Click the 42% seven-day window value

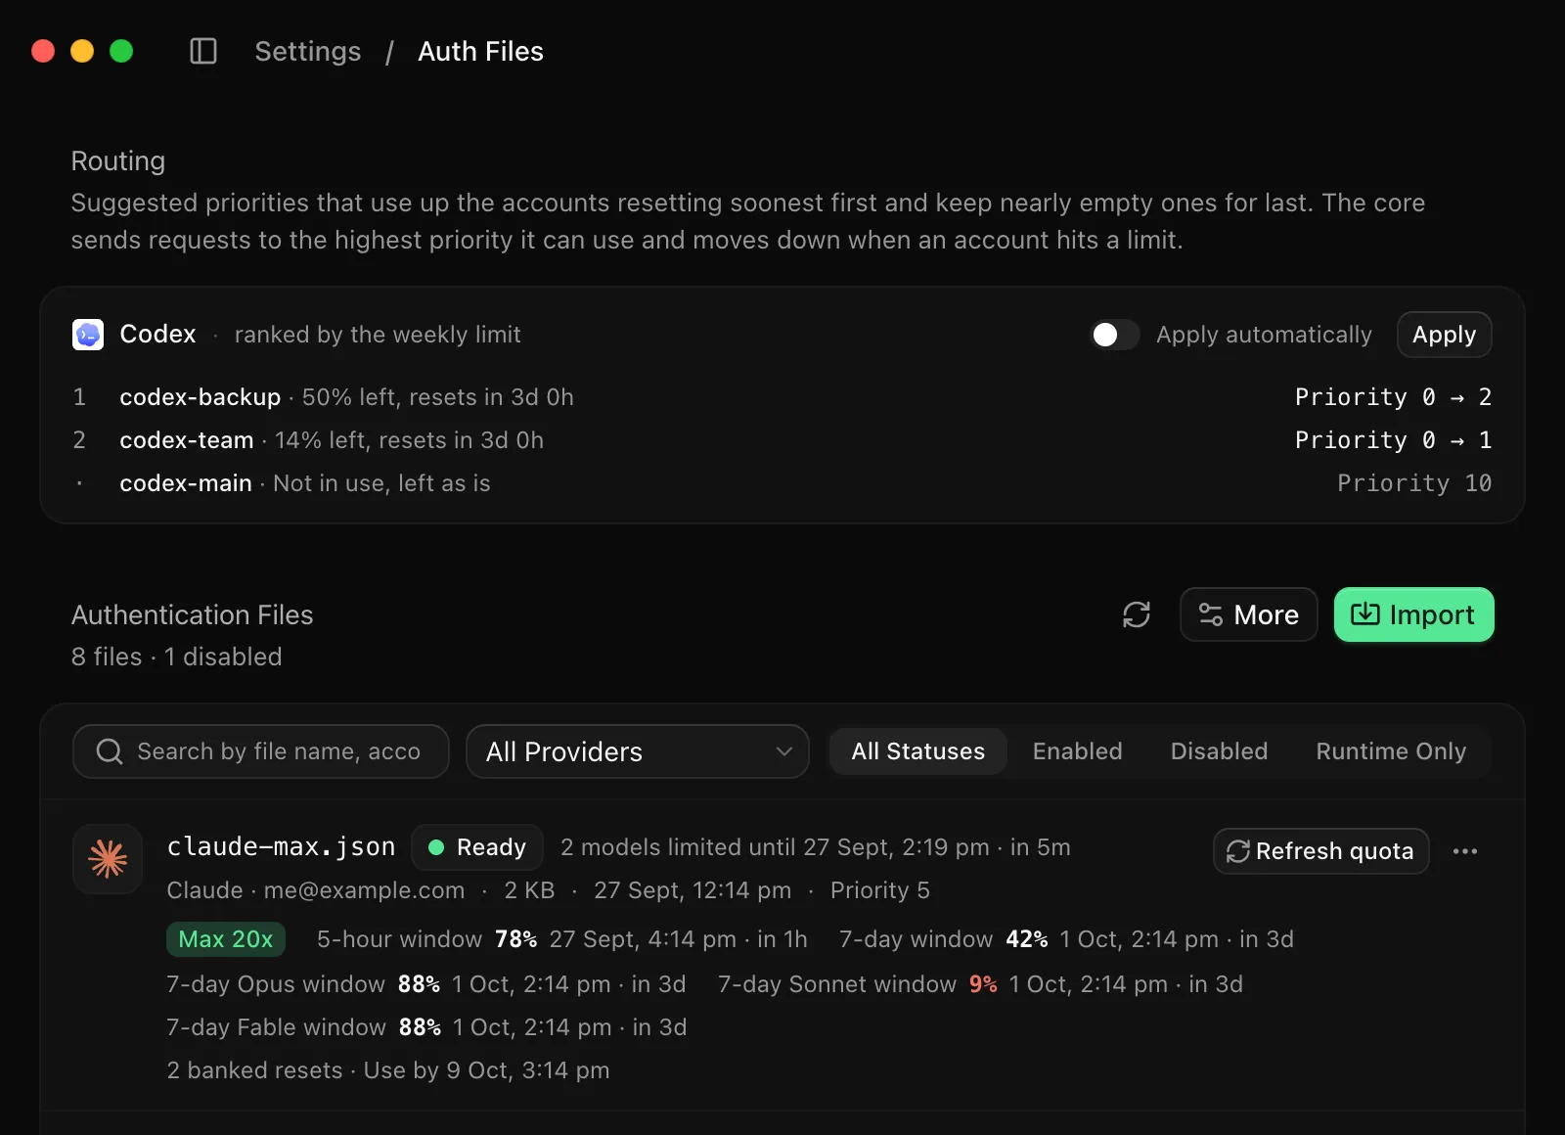click(x=1027, y=939)
